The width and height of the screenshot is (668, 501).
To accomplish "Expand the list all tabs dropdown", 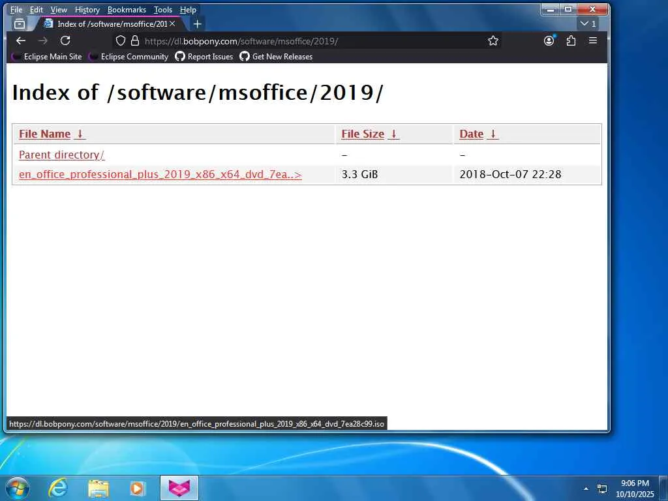I will pyautogui.click(x=588, y=24).
